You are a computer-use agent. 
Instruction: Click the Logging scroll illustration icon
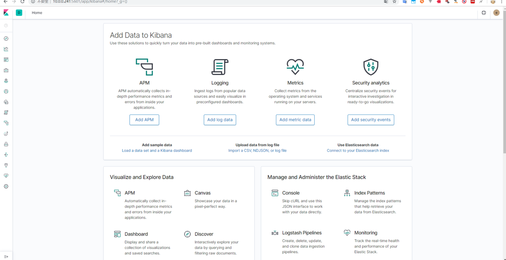[x=220, y=67]
